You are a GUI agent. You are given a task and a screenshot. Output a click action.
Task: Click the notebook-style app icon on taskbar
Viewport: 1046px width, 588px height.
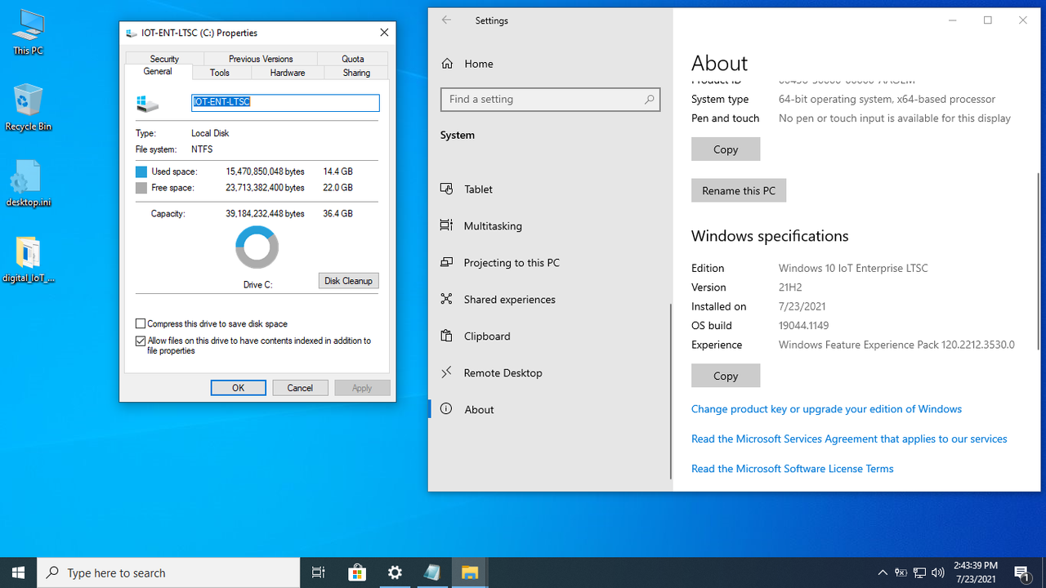(432, 572)
